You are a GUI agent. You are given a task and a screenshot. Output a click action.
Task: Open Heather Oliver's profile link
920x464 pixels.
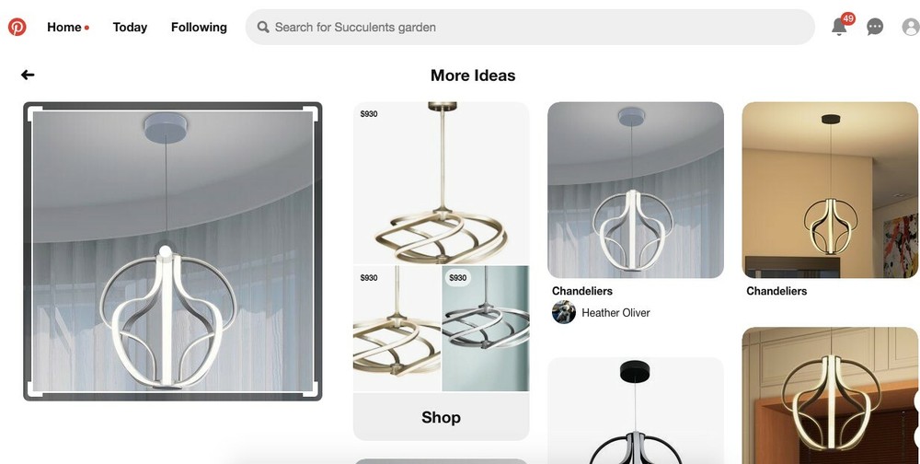tap(615, 313)
